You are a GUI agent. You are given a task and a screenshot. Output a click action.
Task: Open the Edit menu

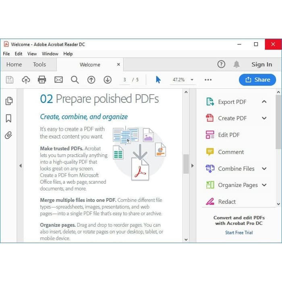coord(19,54)
